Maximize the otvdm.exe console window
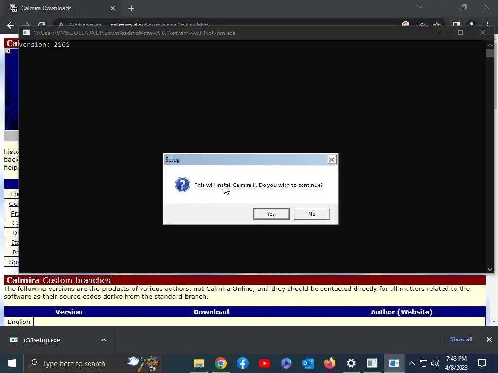This screenshot has width=498, height=373. pyautogui.click(x=461, y=33)
